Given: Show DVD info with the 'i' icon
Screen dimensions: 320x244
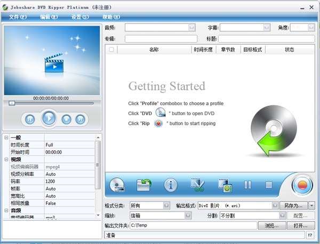Looking at the screenshot, I should point(171,185).
